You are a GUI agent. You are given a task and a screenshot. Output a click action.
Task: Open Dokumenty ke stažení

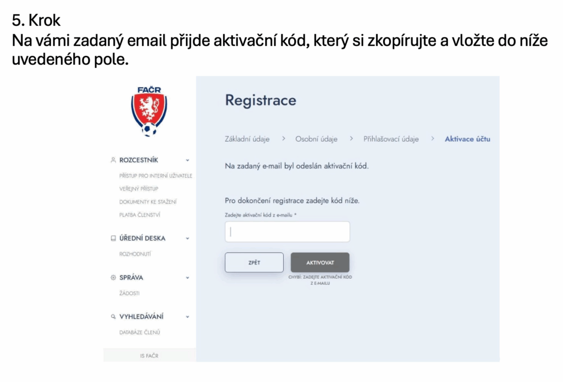point(148,202)
